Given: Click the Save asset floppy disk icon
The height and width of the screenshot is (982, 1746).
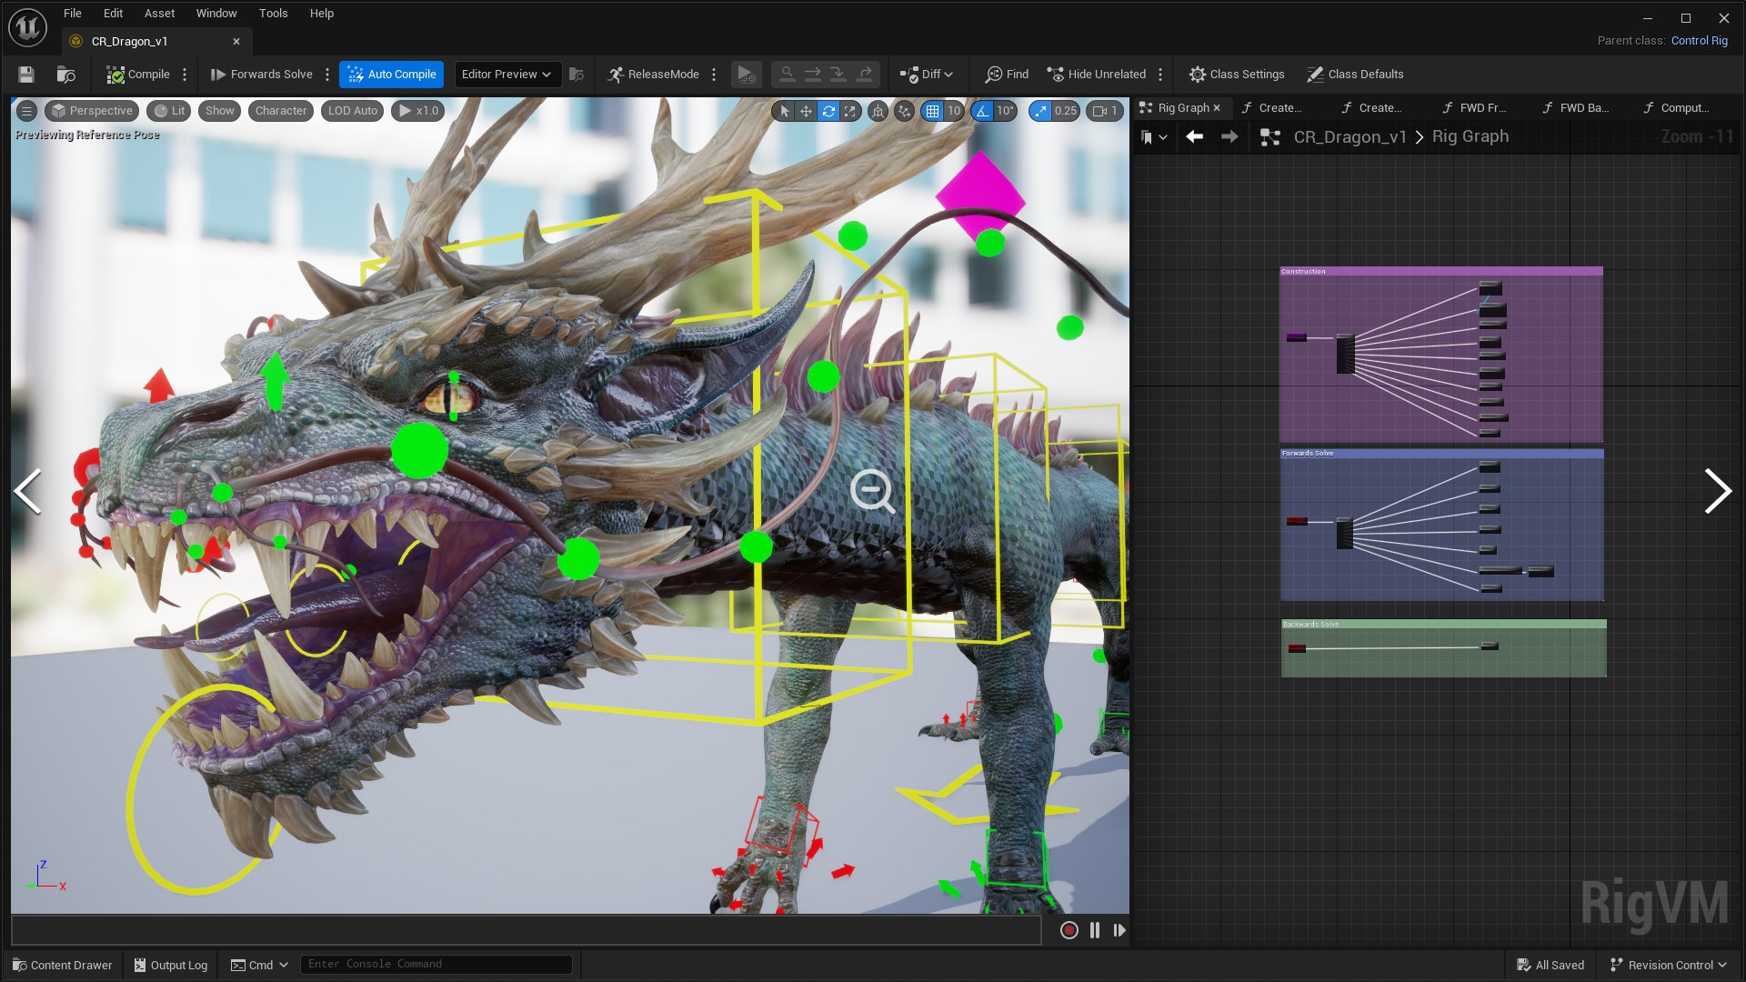Looking at the screenshot, I should (25, 75).
